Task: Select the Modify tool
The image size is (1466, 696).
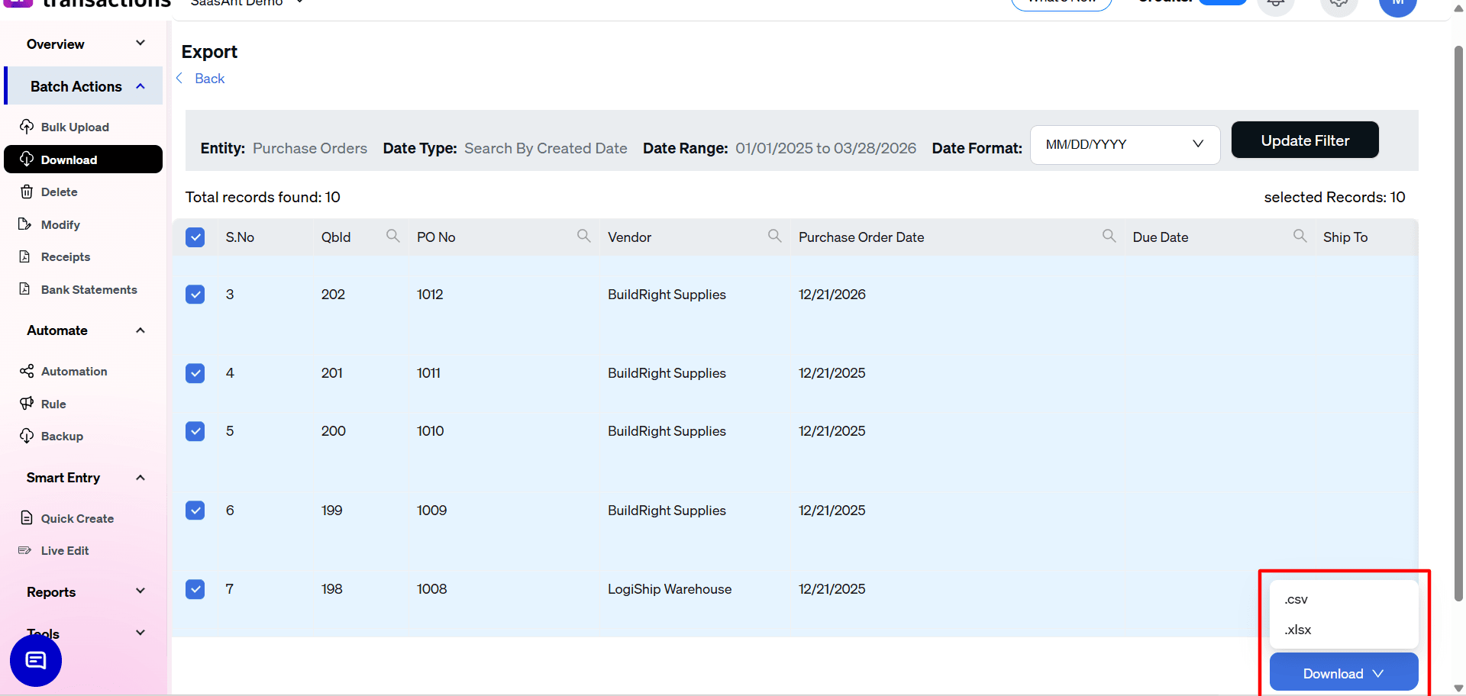Action: pos(60,224)
